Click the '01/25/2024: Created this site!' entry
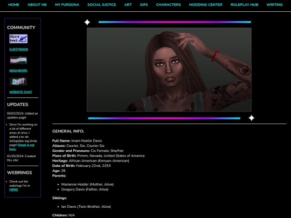The height and width of the screenshot is (218, 291). click(x=22, y=158)
